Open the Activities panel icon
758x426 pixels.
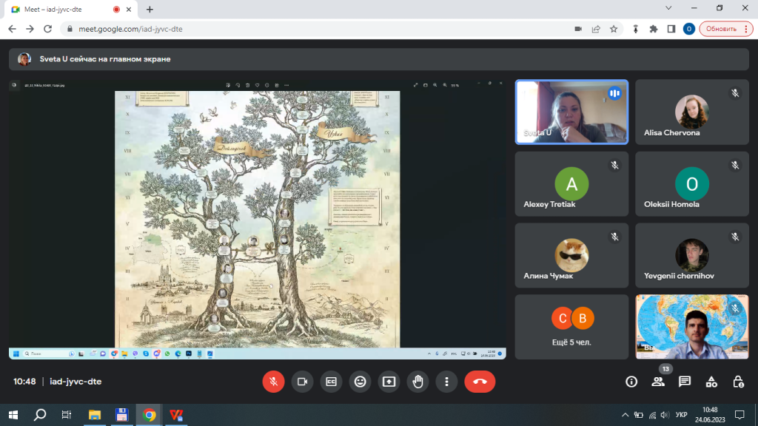point(711,382)
